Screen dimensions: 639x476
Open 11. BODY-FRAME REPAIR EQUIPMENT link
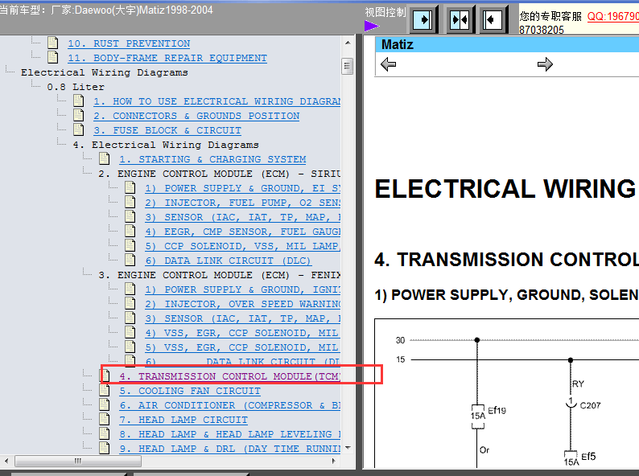167,58
